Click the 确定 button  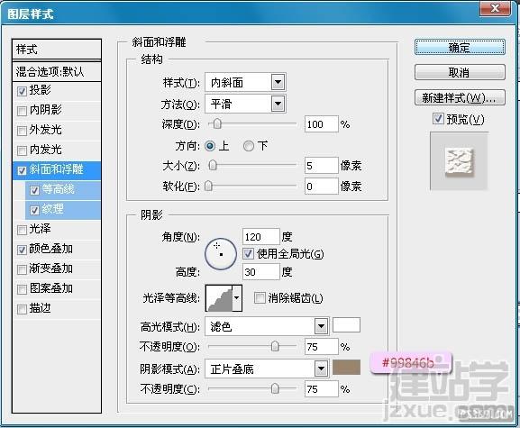[x=460, y=48]
